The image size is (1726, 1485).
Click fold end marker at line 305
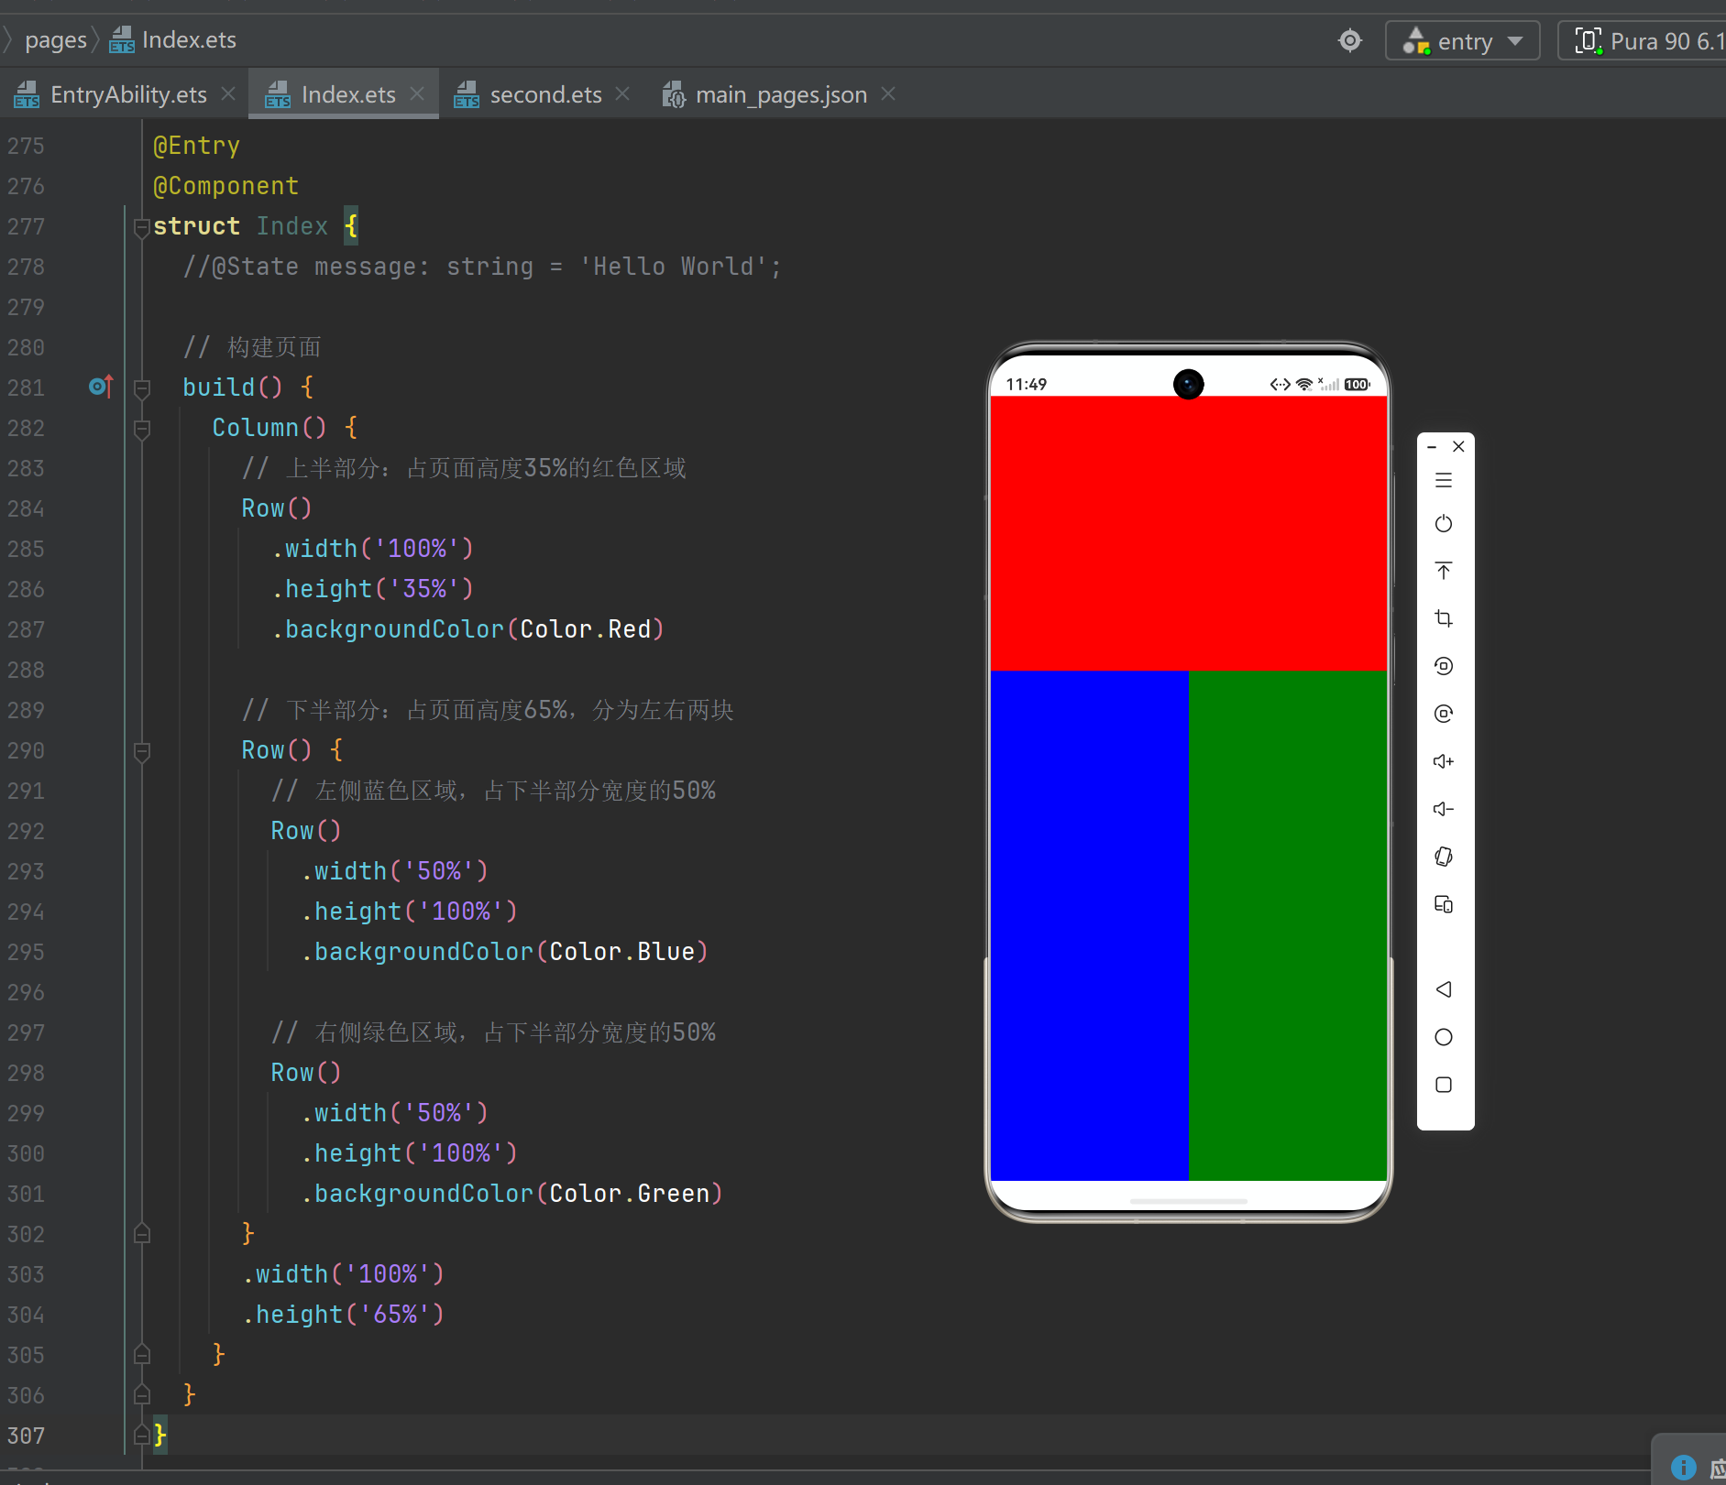tap(141, 1355)
